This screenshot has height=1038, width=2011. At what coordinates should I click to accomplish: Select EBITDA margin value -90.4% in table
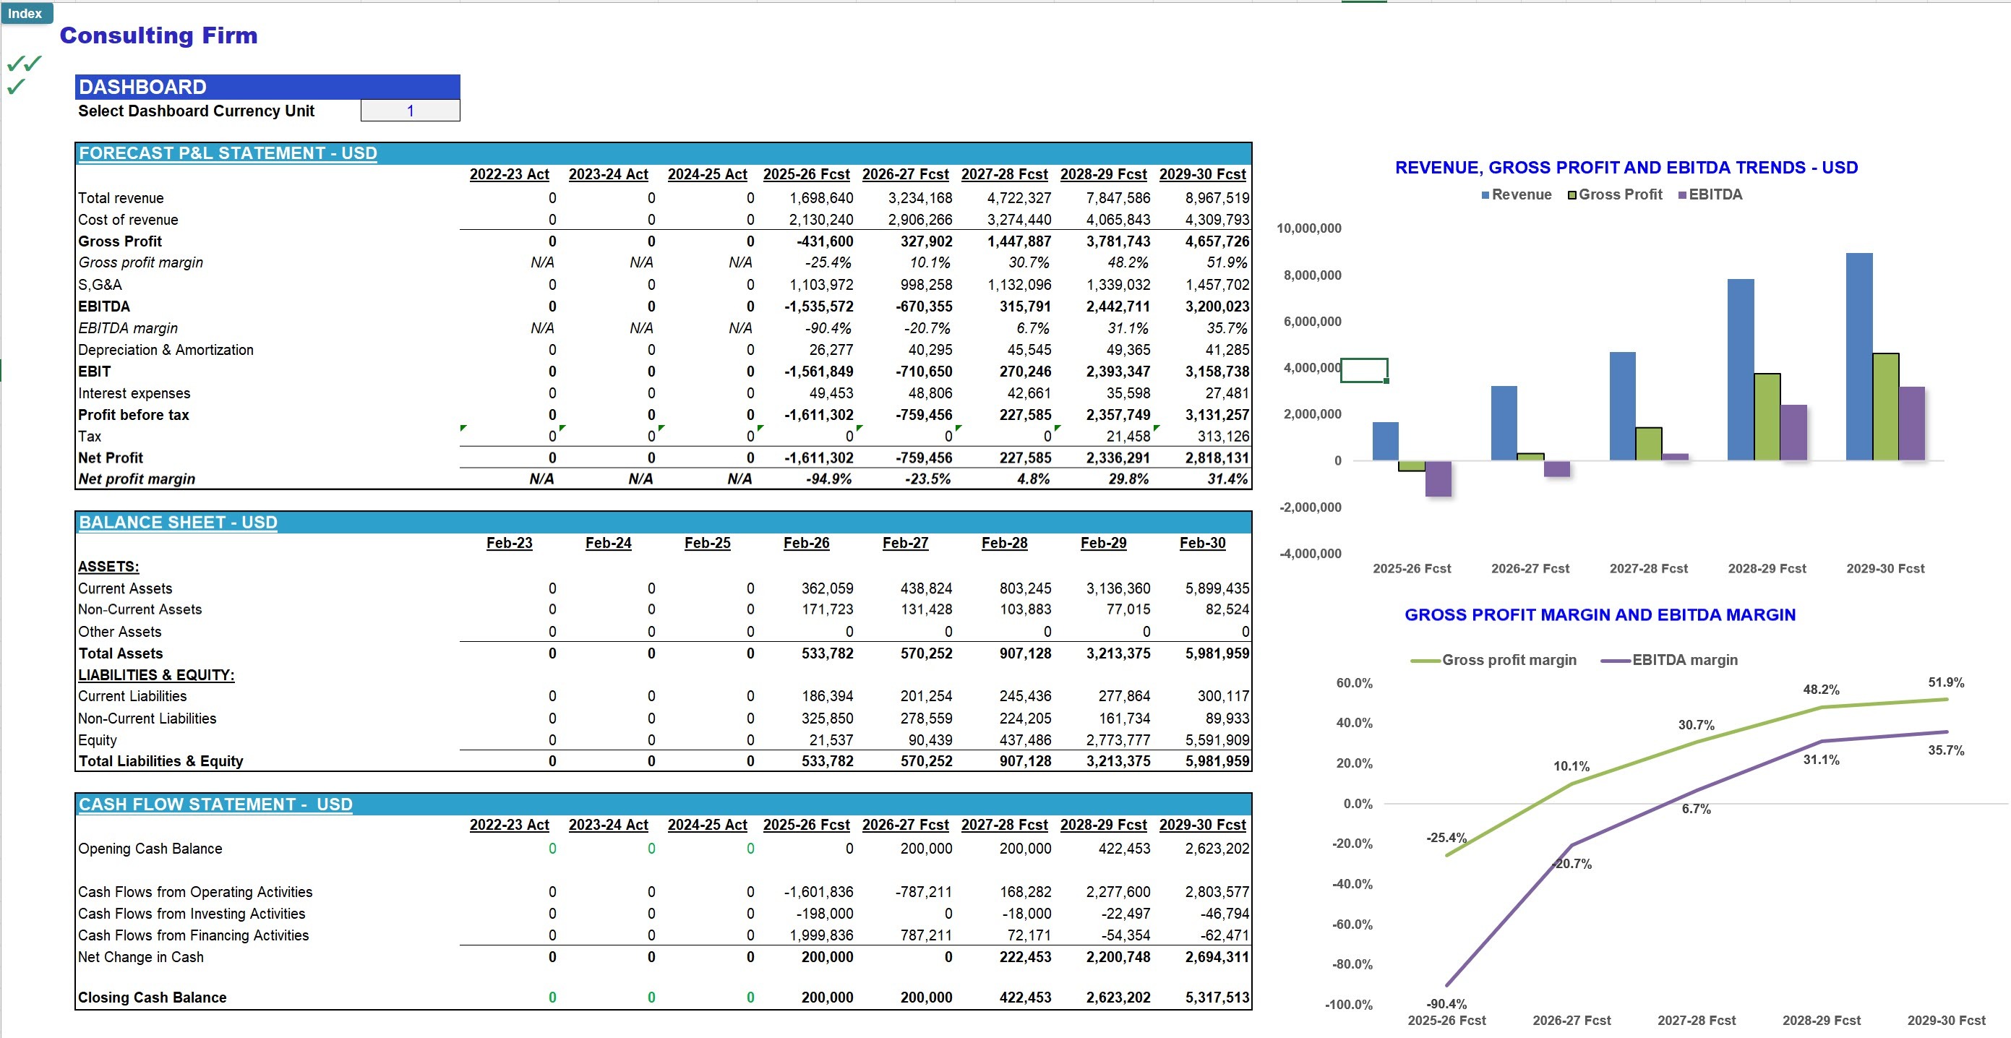828,329
